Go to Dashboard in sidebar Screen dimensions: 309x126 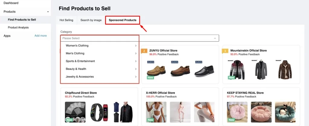tap(11, 3)
